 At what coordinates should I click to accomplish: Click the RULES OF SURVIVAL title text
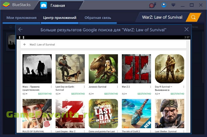33,131
